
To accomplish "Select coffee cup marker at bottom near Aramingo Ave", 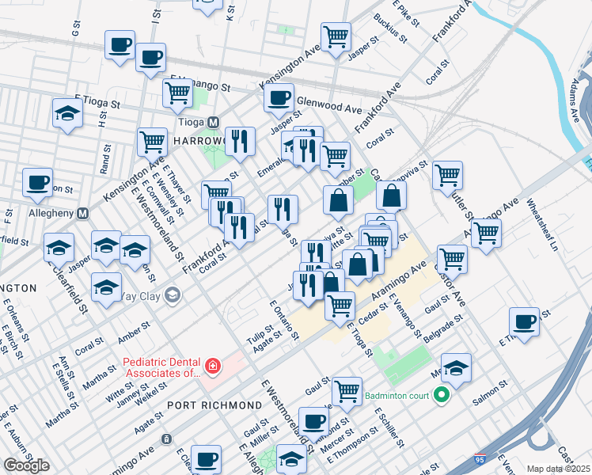I will [206, 460].
